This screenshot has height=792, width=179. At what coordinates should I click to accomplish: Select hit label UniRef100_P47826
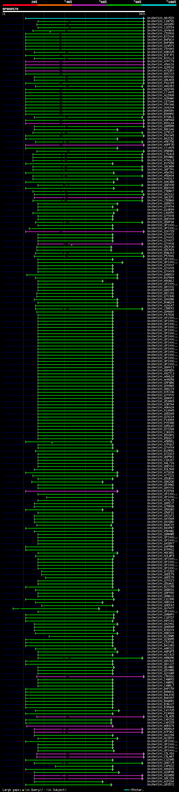[x=161, y=315]
